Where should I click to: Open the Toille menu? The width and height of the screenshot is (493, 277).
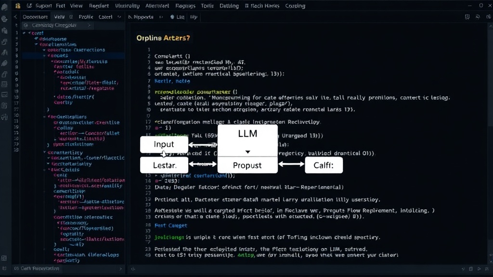pos(207,6)
